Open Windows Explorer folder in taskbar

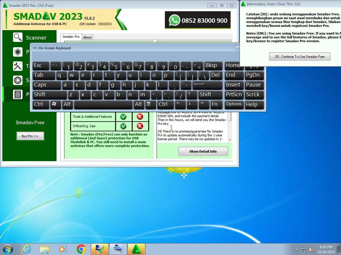(45, 249)
